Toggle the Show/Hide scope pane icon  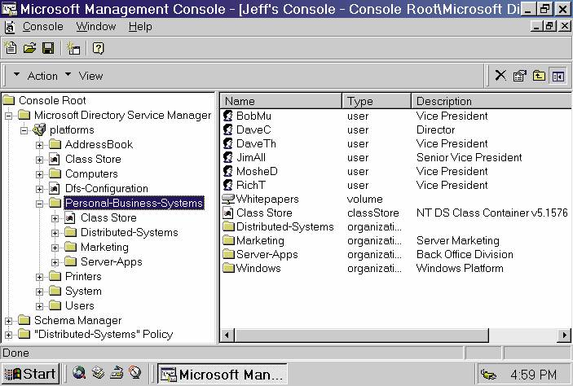tap(558, 76)
